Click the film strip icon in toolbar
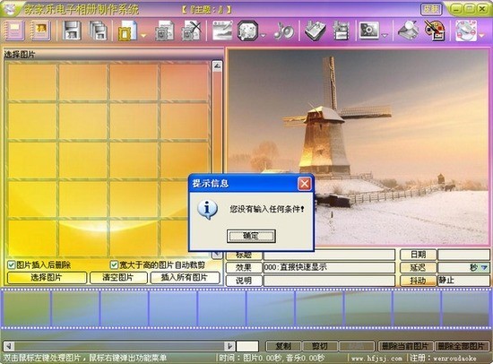Image resolution: width=493 pixels, height=364 pixels. [x=342, y=30]
